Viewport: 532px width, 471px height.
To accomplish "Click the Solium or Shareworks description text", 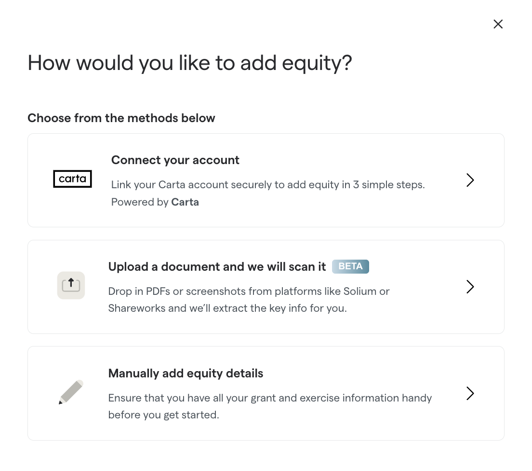I will tap(249, 299).
